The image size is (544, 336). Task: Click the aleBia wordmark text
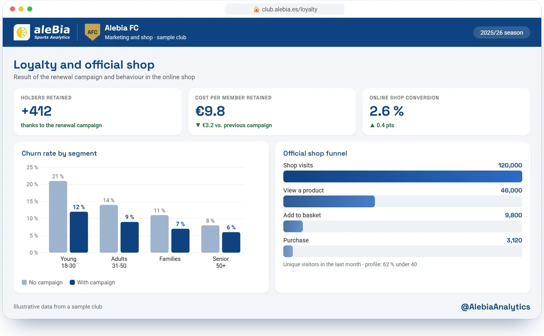point(52,30)
